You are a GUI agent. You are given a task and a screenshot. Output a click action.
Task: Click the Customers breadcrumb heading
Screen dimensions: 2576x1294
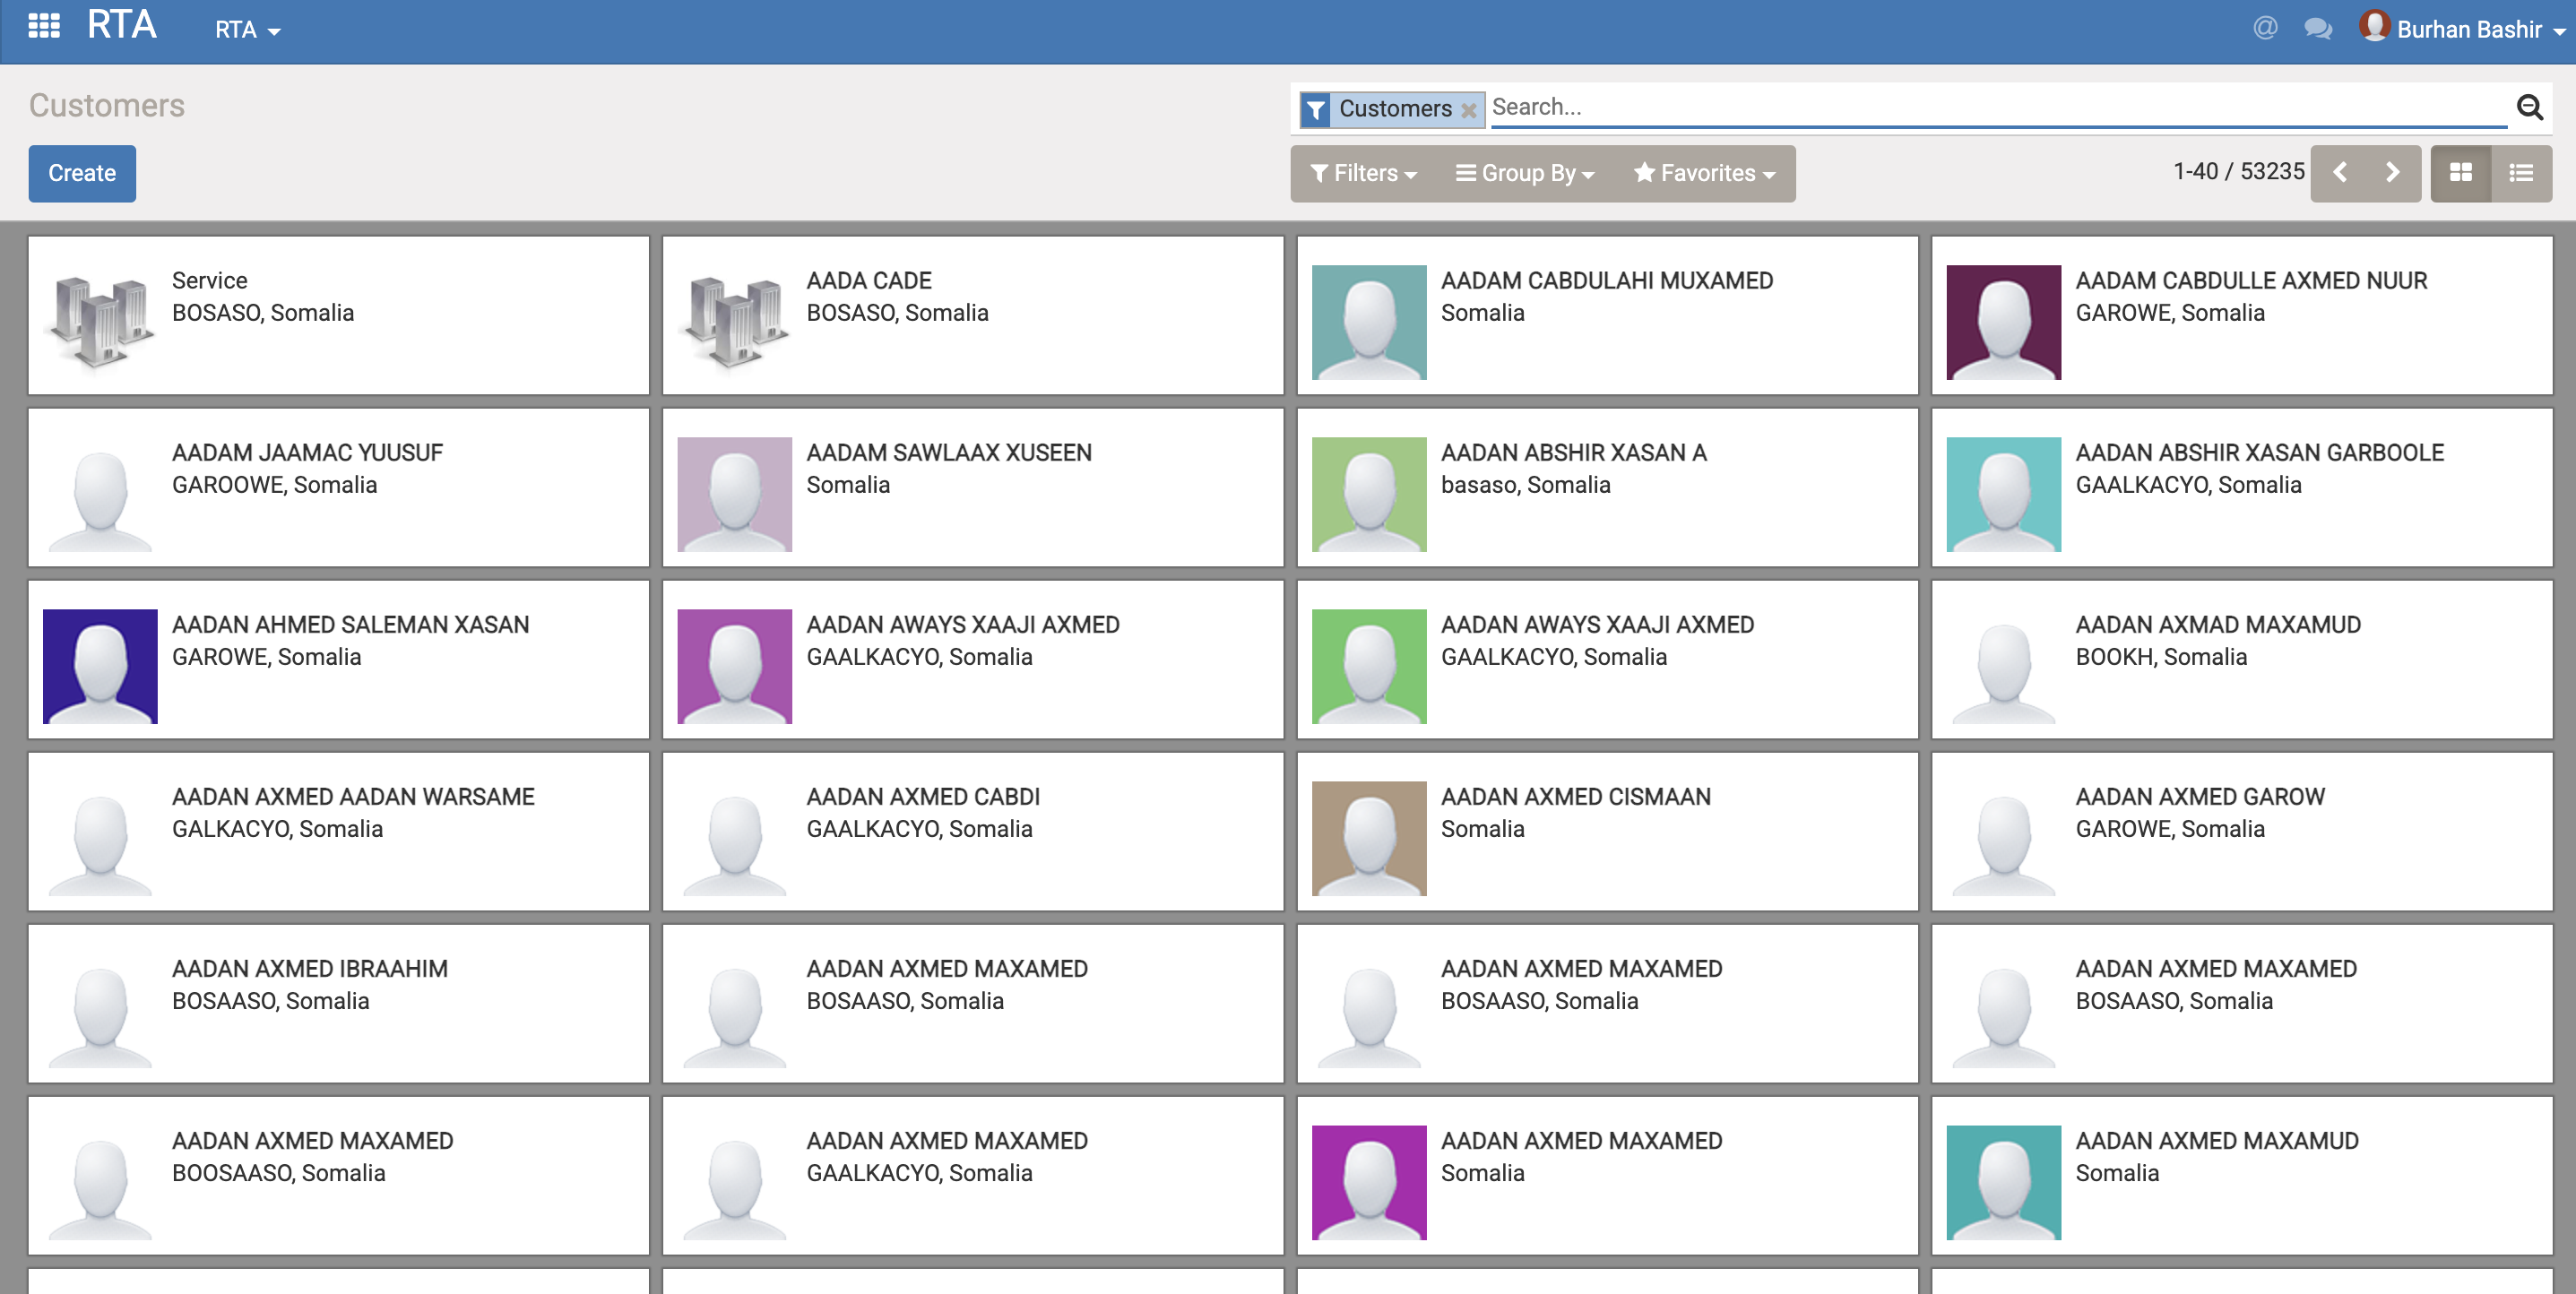click(x=106, y=105)
